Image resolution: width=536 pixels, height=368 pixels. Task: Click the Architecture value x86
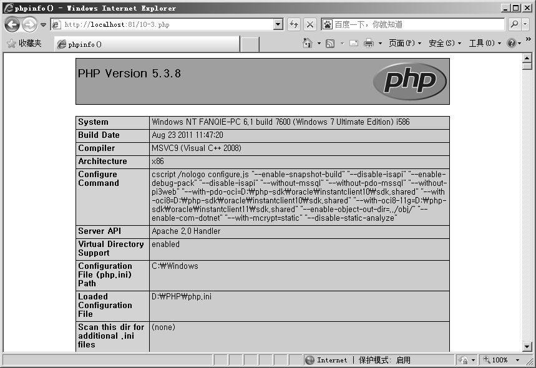(x=158, y=162)
